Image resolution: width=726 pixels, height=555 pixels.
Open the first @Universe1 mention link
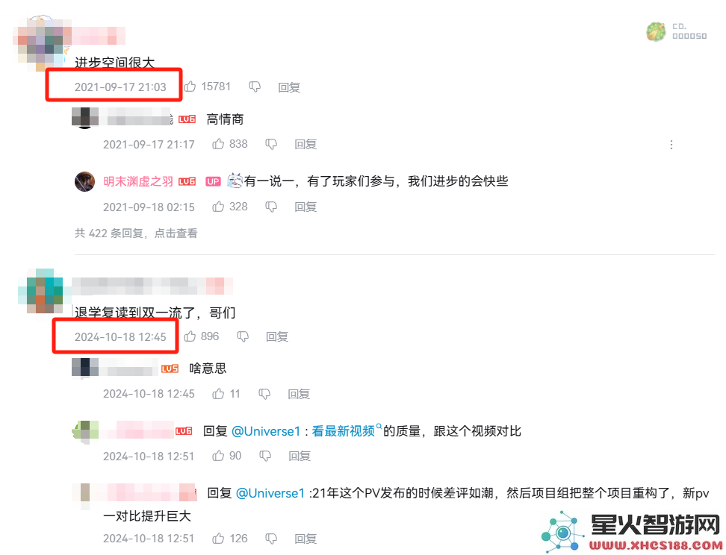(266, 431)
